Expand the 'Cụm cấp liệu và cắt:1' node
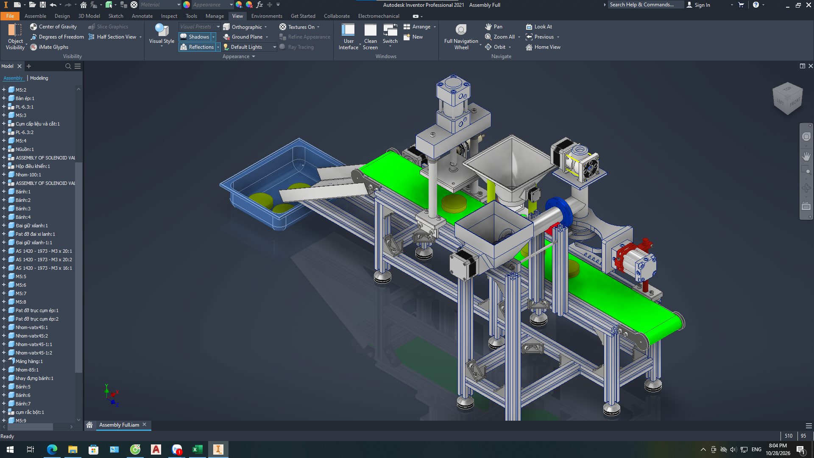Viewport: 814px width, 458px height. click(x=4, y=124)
